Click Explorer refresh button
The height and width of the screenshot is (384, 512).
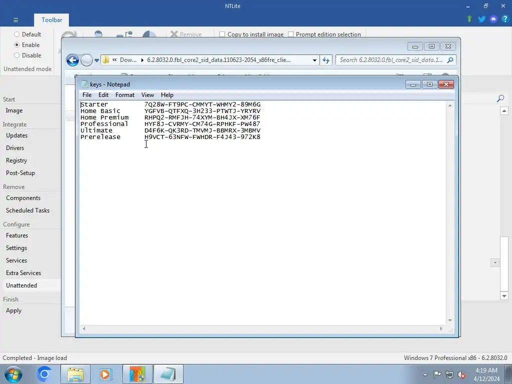click(x=326, y=60)
